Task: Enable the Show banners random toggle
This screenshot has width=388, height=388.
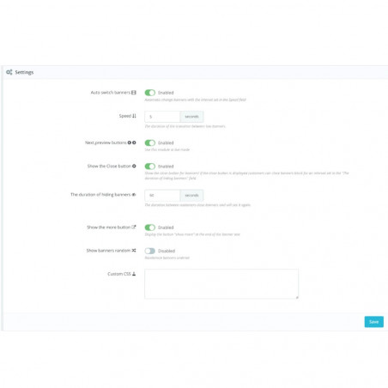Action: tap(150, 251)
